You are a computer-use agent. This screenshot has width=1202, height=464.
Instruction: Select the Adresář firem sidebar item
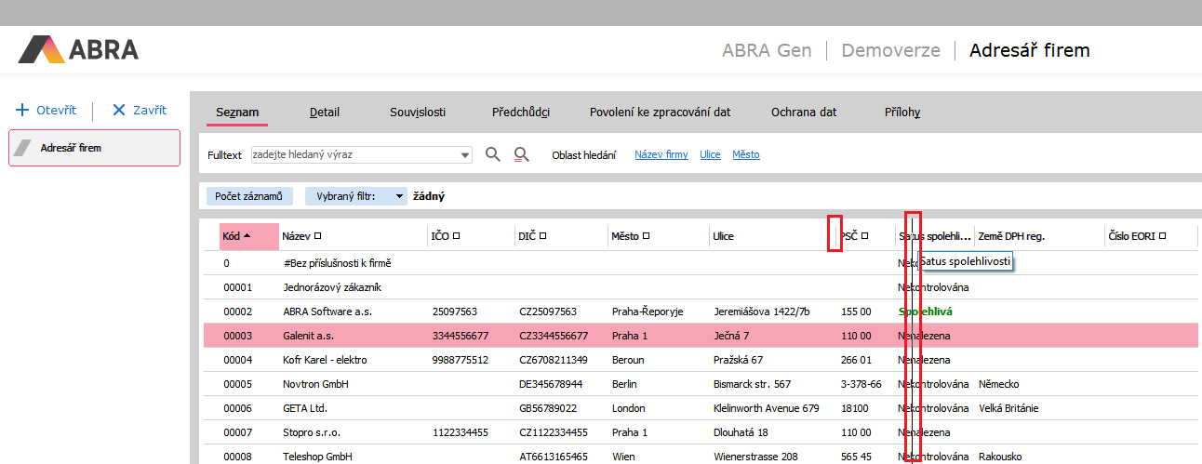[x=94, y=148]
